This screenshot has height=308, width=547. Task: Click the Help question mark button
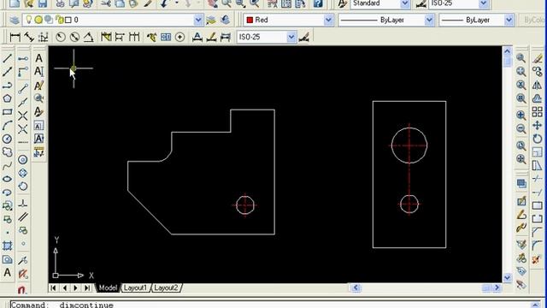317,3
